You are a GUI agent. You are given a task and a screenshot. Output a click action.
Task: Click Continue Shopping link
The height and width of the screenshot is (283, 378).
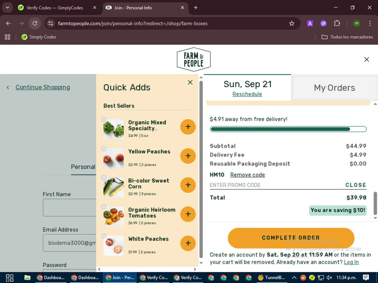point(43,87)
